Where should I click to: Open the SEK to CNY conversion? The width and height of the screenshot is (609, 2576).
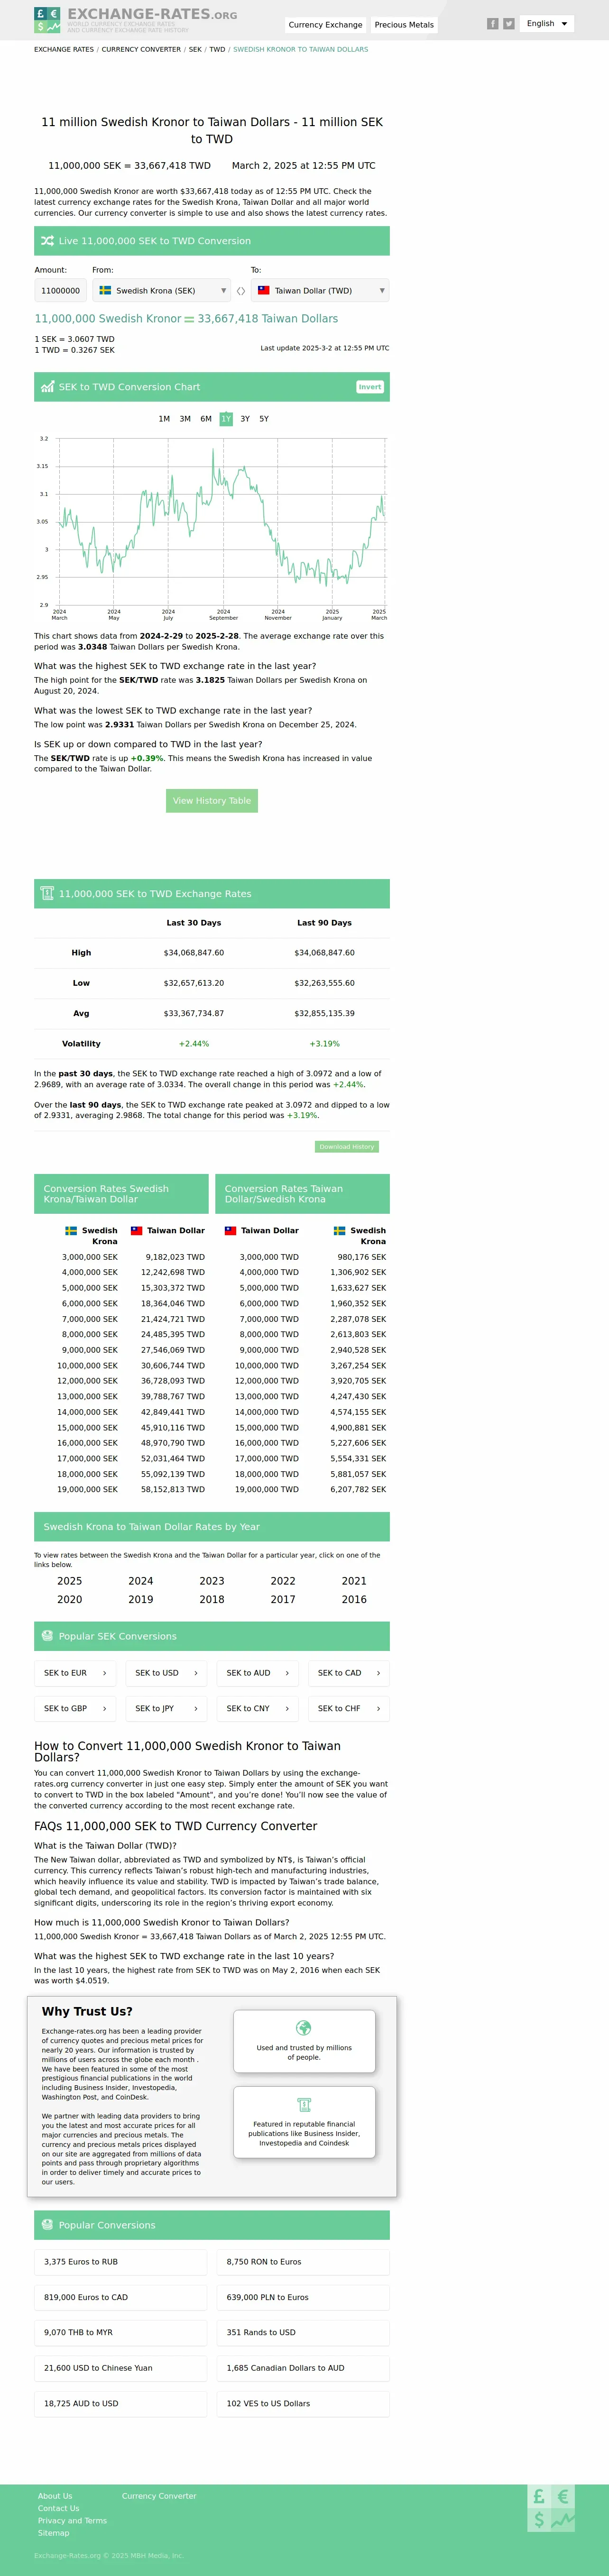(x=258, y=1709)
